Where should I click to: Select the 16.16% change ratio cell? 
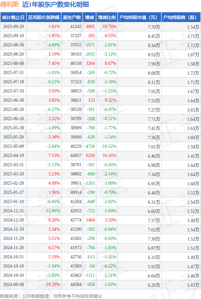click(110, 156)
